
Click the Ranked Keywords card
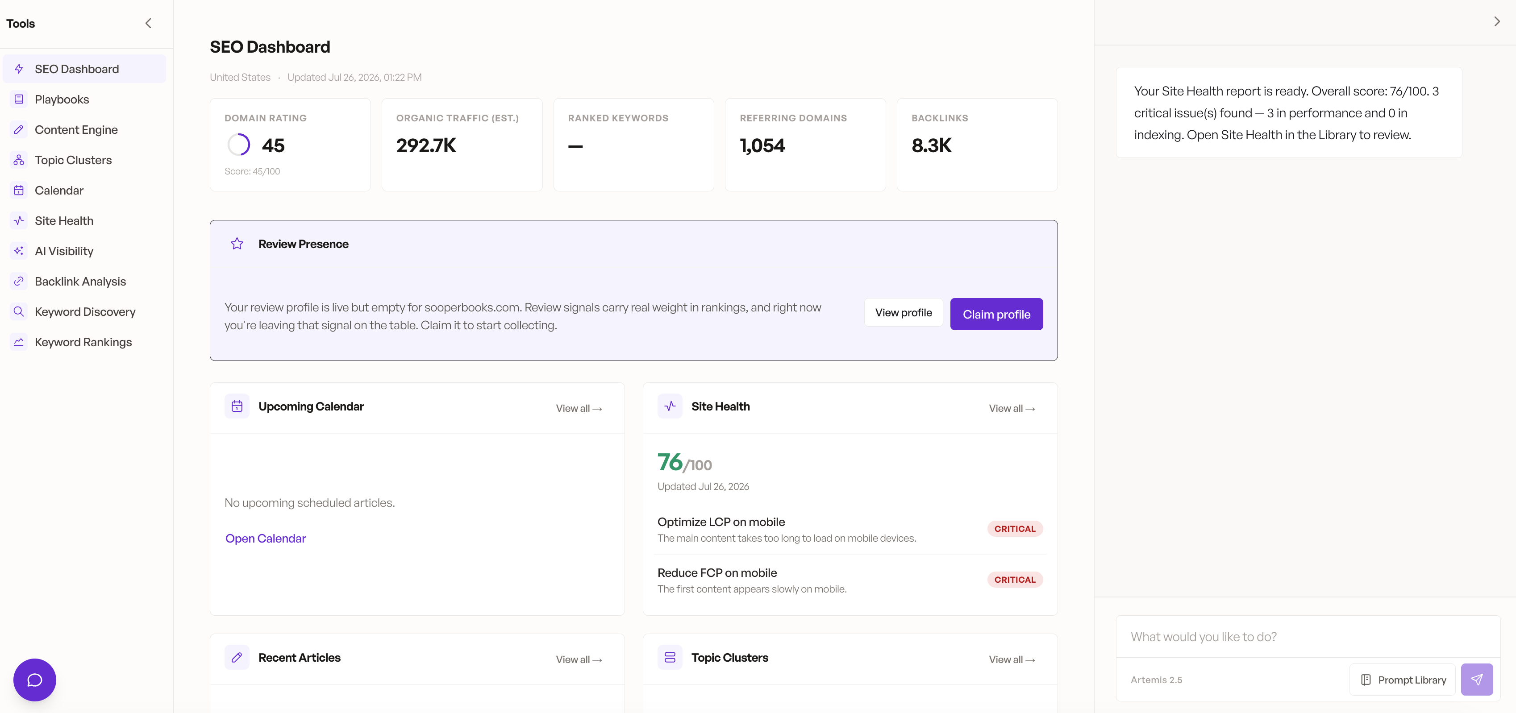(x=634, y=145)
